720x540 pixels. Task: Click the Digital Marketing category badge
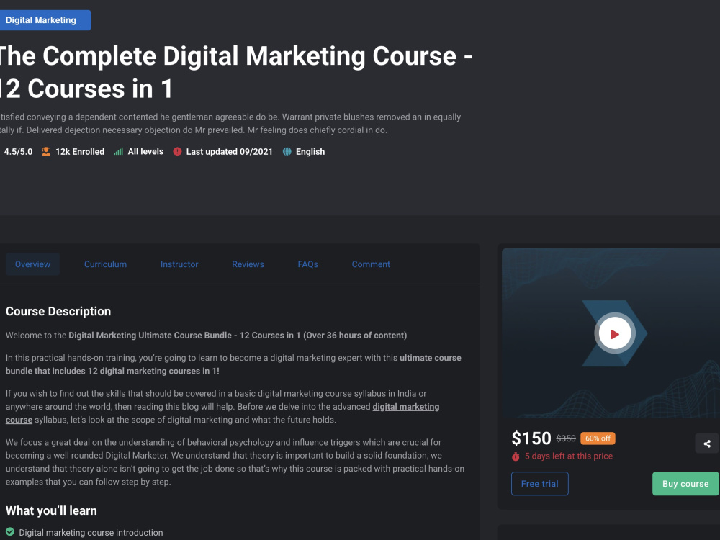(x=44, y=20)
